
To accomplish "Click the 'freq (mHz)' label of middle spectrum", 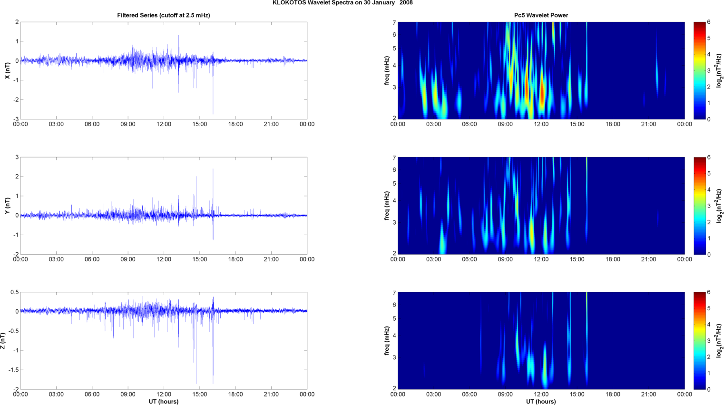I will 387,206.
